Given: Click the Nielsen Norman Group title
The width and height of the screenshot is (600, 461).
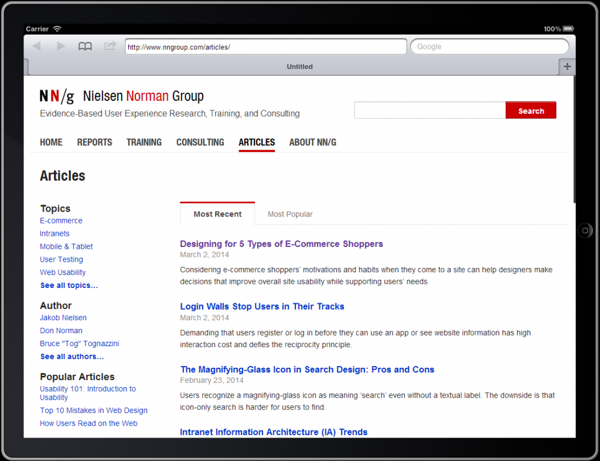Looking at the screenshot, I should (143, 96).
